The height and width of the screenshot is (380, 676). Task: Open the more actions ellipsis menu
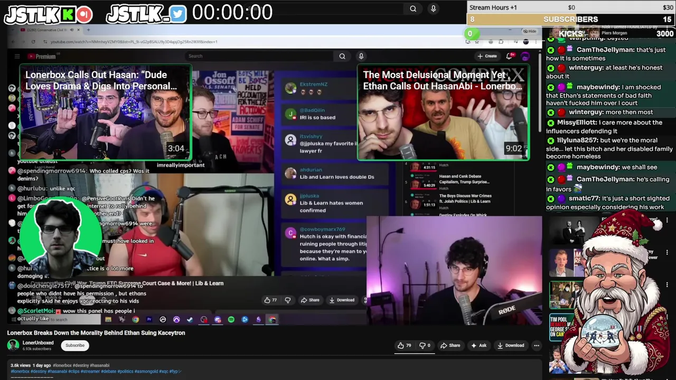tap(537, 346)
